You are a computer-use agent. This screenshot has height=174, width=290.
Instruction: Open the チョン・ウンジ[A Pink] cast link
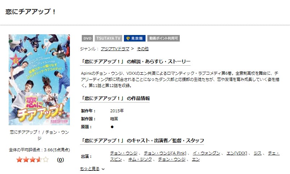[165, 153]
